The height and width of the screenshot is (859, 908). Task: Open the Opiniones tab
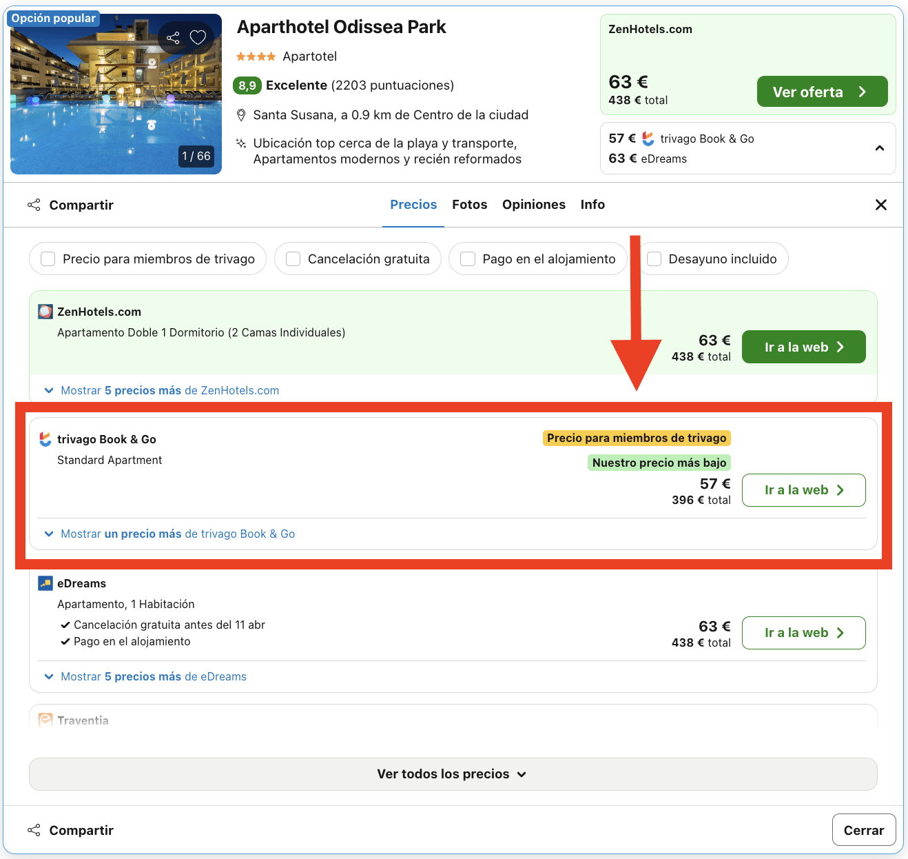[534, 205]
